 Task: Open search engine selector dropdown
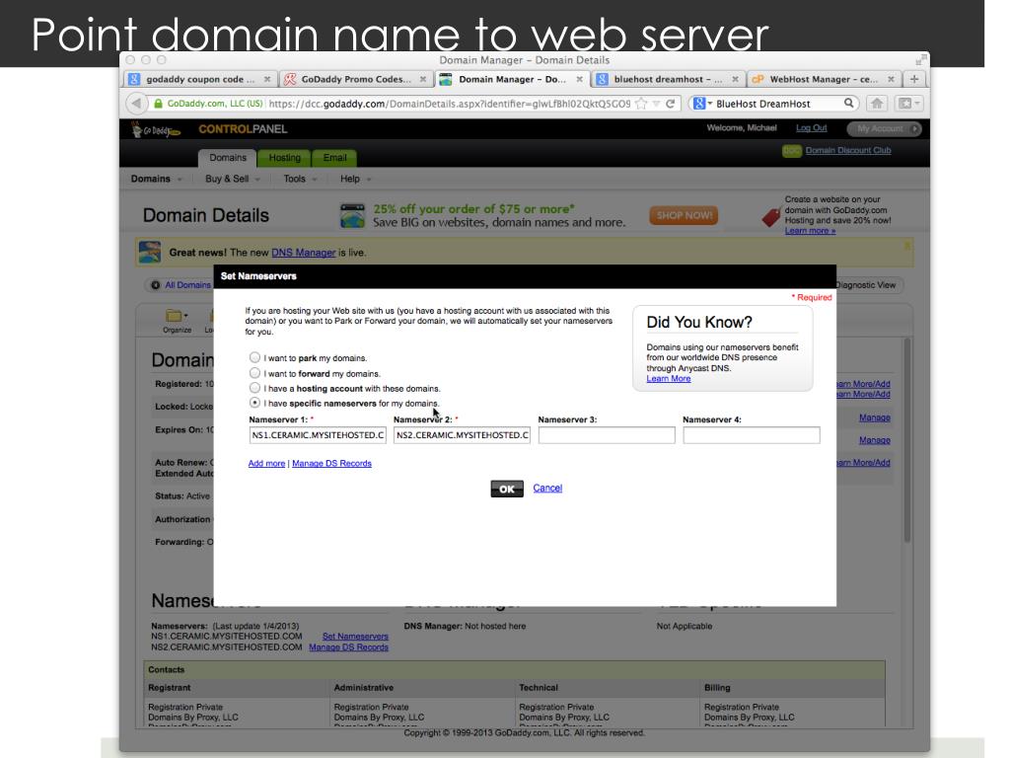[x=702, y=103]
